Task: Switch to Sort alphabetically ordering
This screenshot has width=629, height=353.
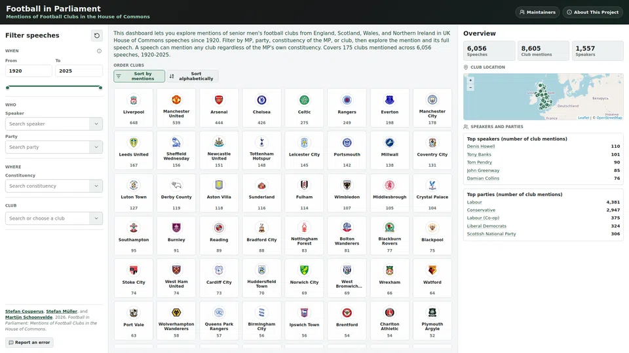Action: [192, 76]
